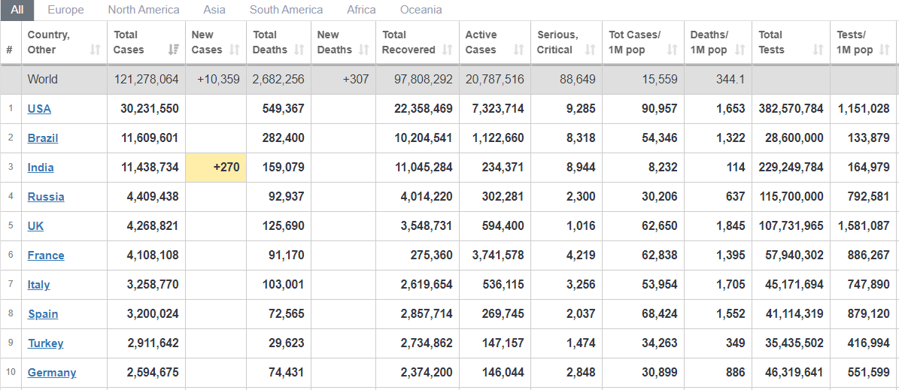Sort by Total Deaths column arrows
The image size is (899, 390).
tap(299, 50)
